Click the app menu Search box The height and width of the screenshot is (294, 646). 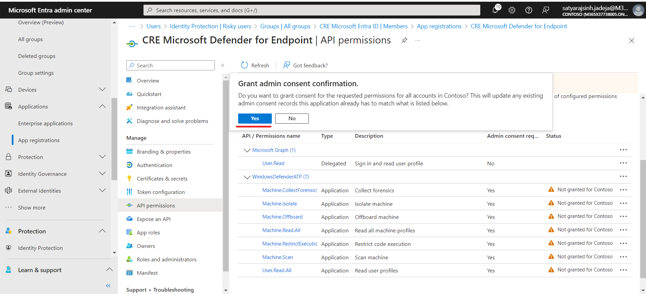[x=170, y=65]
